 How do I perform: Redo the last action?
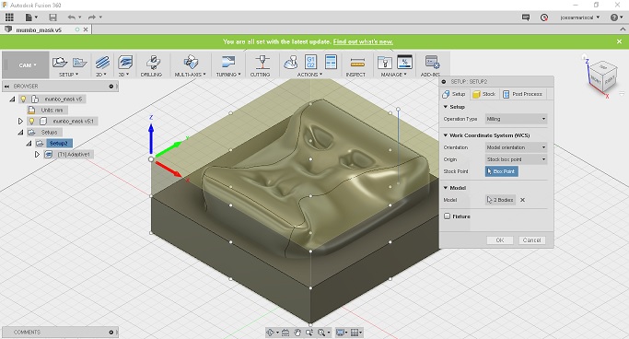pos(92,18)
